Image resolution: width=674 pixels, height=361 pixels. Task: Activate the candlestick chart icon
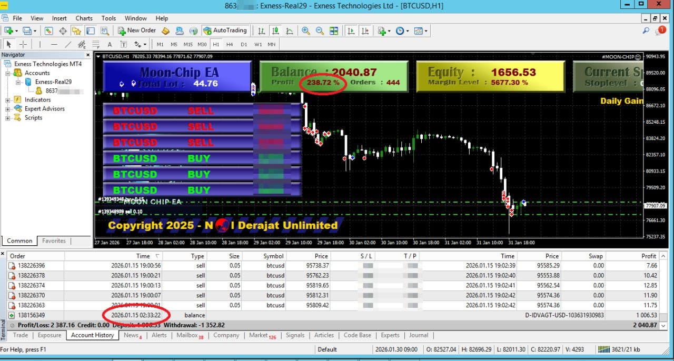click(276, 31)
